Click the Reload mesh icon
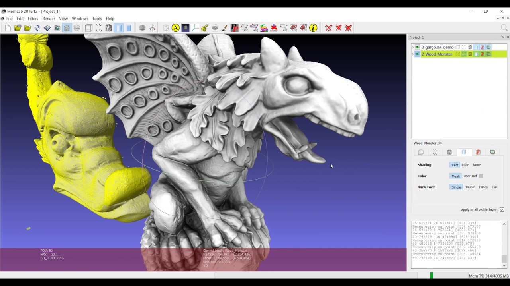Viewport: 510px width, 286px height. tap(37, 28)
